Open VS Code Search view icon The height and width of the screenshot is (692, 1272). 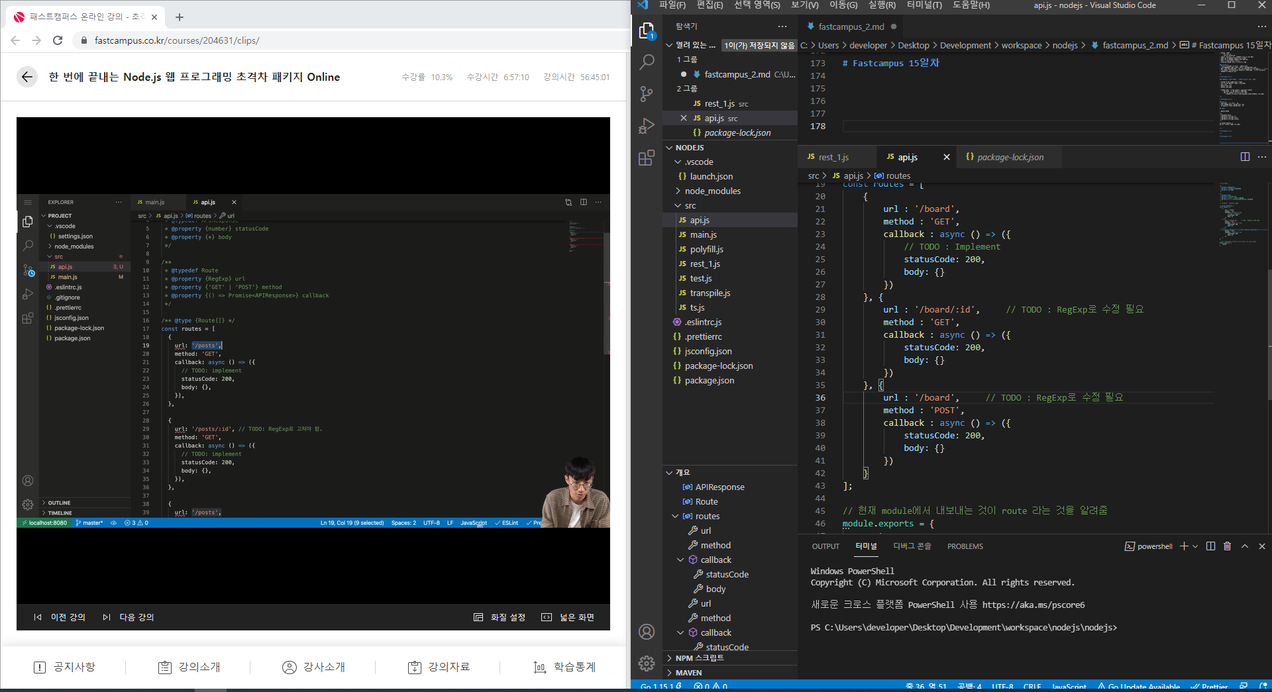tap(647, 62)
